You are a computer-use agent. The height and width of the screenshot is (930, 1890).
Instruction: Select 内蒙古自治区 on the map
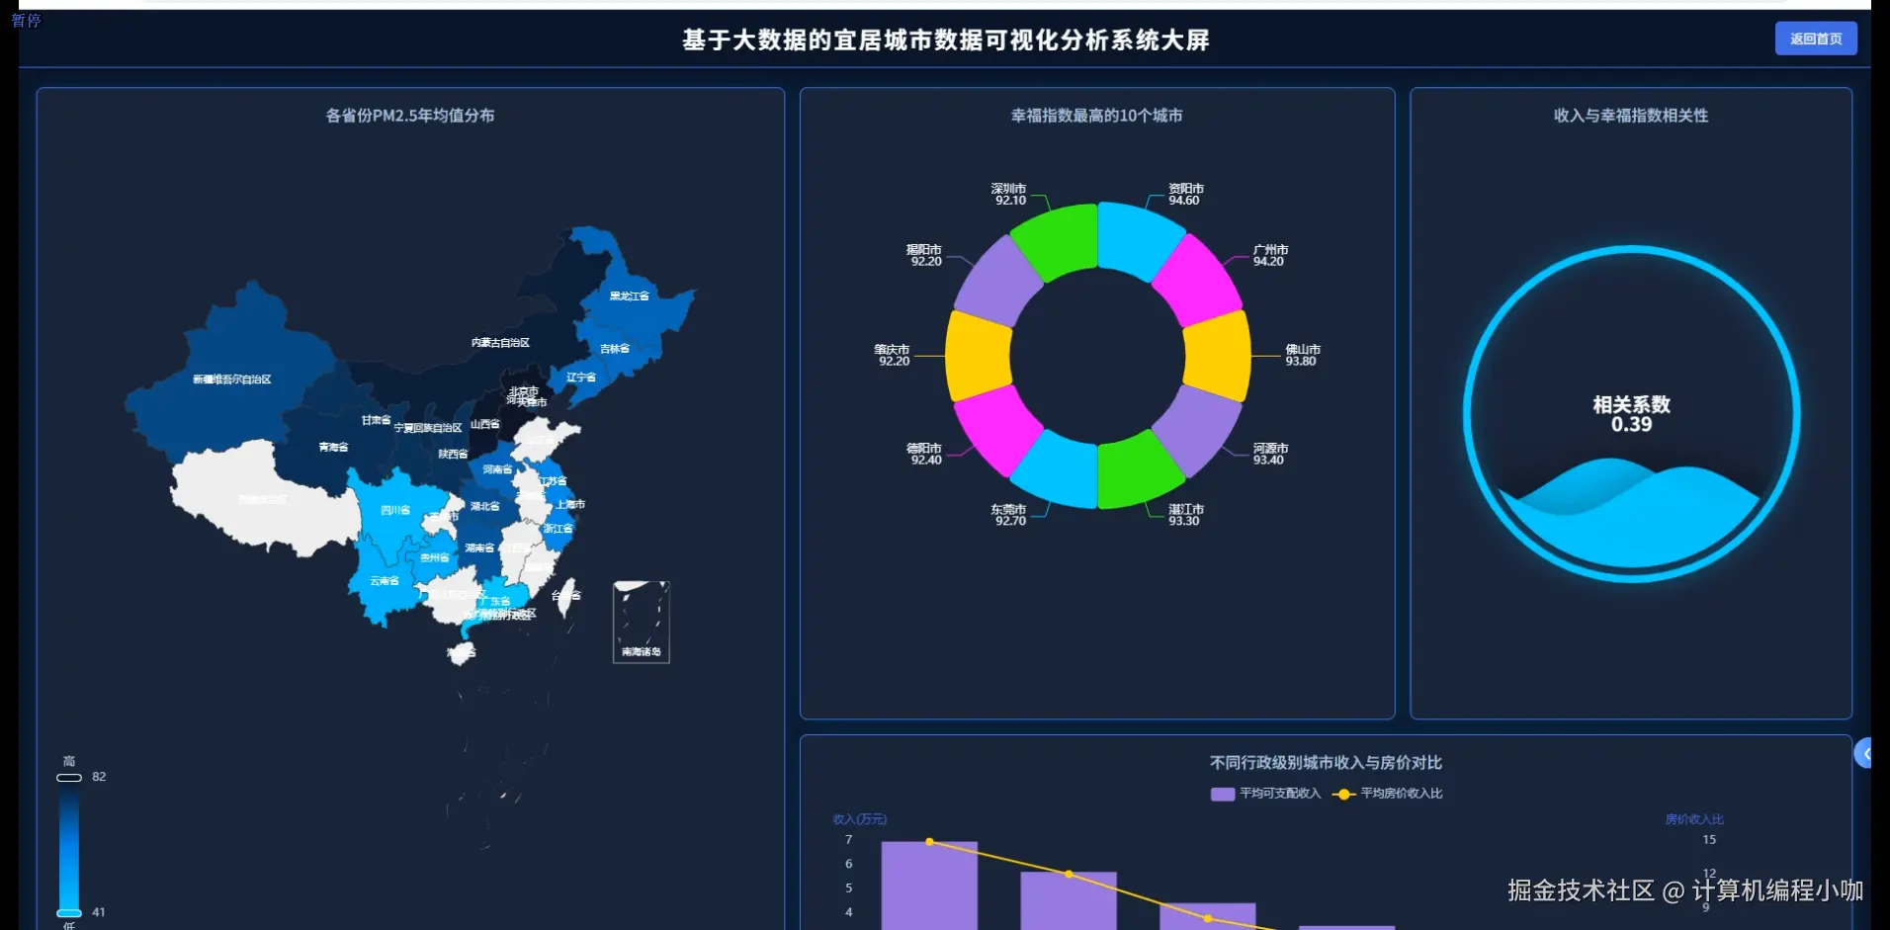point(500,343)
